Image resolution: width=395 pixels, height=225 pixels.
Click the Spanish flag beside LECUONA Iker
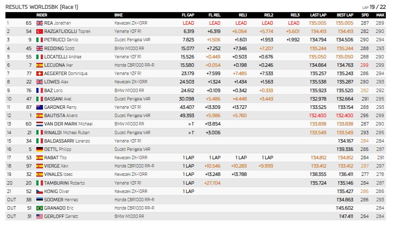pyautogui.click(x=40, y=65)
